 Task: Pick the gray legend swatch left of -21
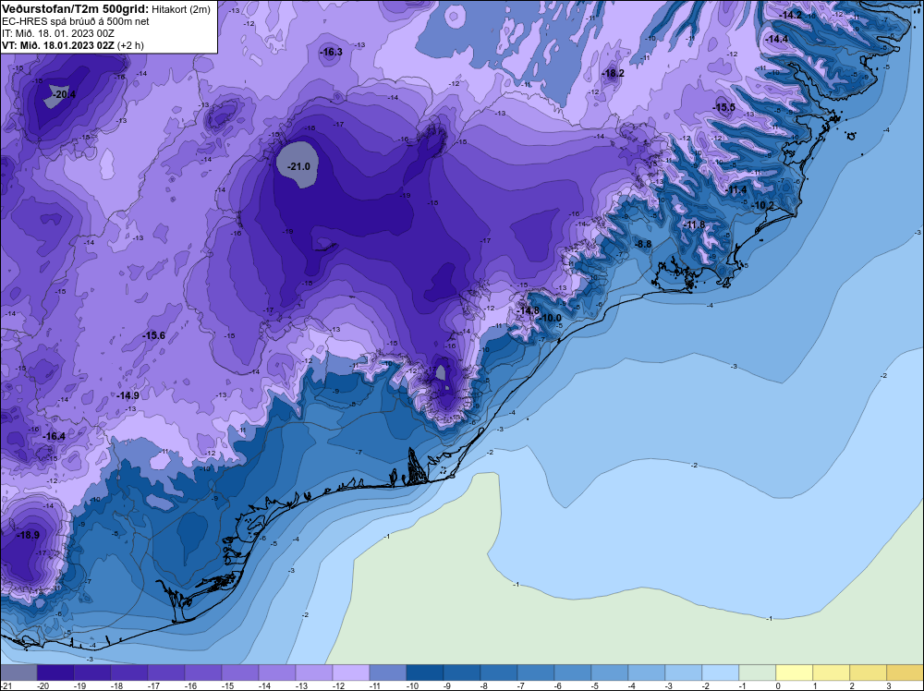18,673
